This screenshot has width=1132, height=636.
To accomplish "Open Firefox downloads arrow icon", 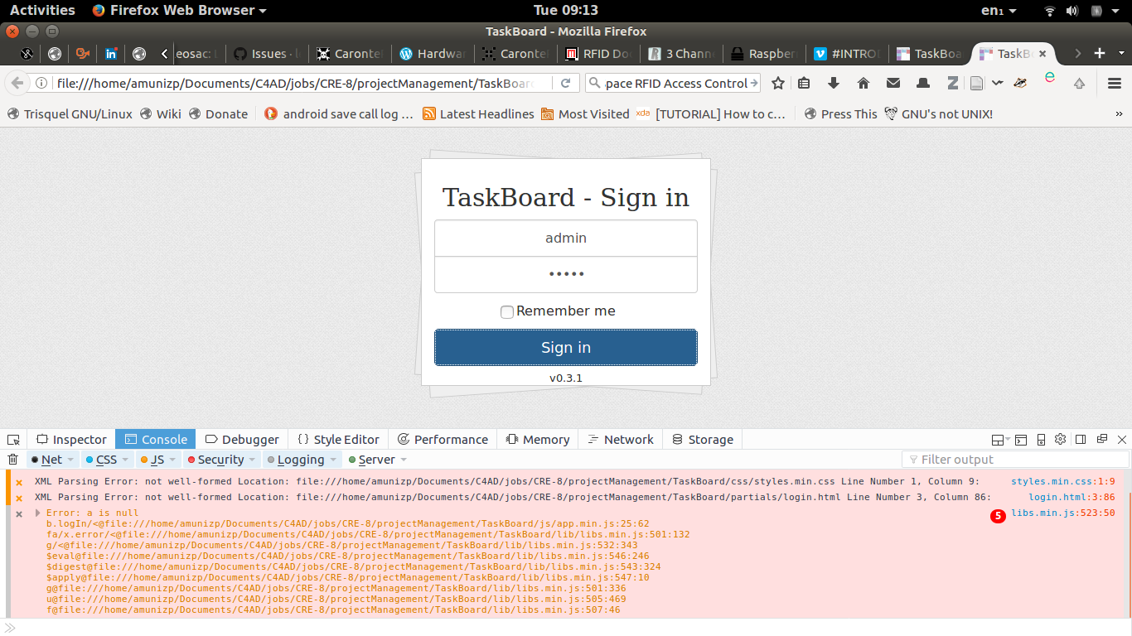I will click(x=833, y=83).
